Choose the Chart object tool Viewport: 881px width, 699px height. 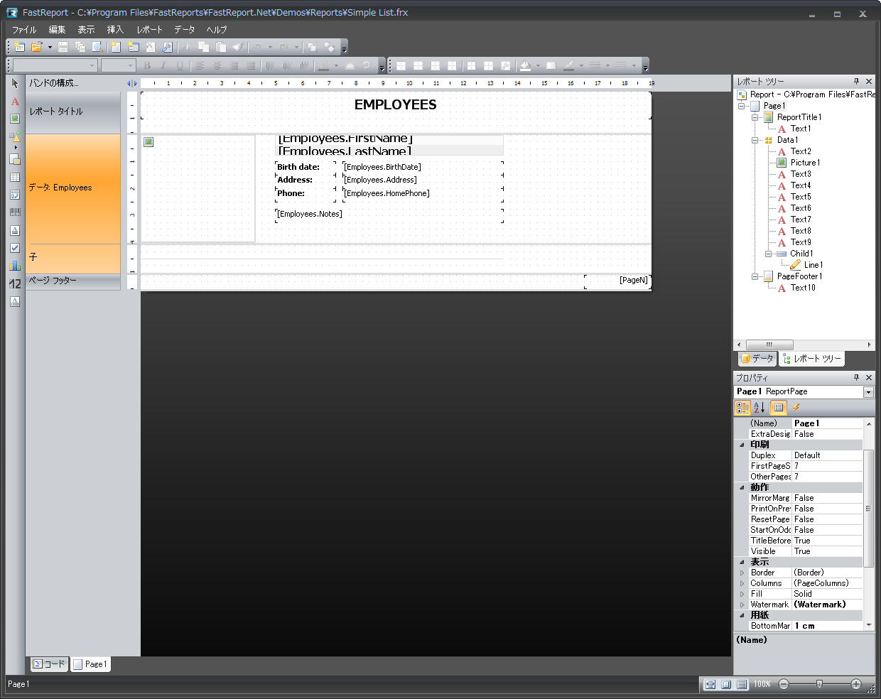[x=15, y=266]
